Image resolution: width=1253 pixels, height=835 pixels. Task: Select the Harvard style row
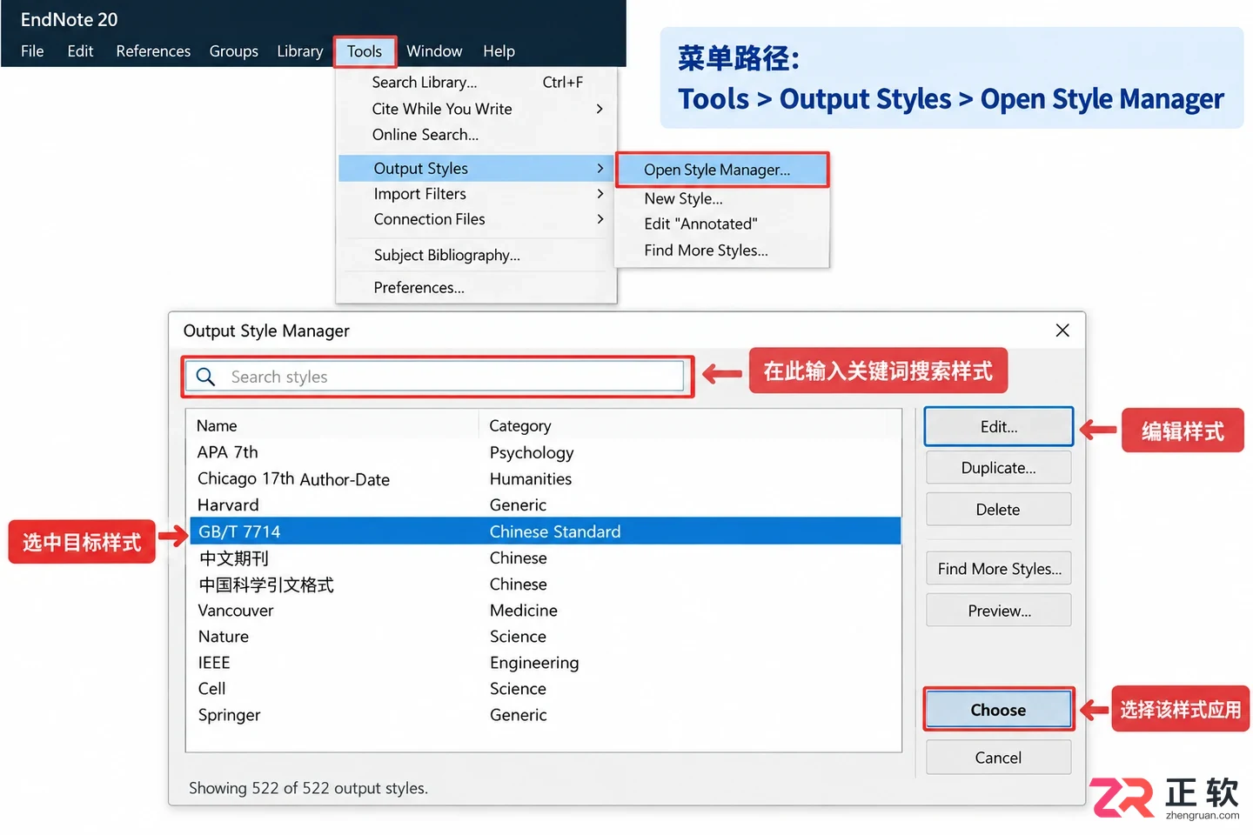point(545,505)
